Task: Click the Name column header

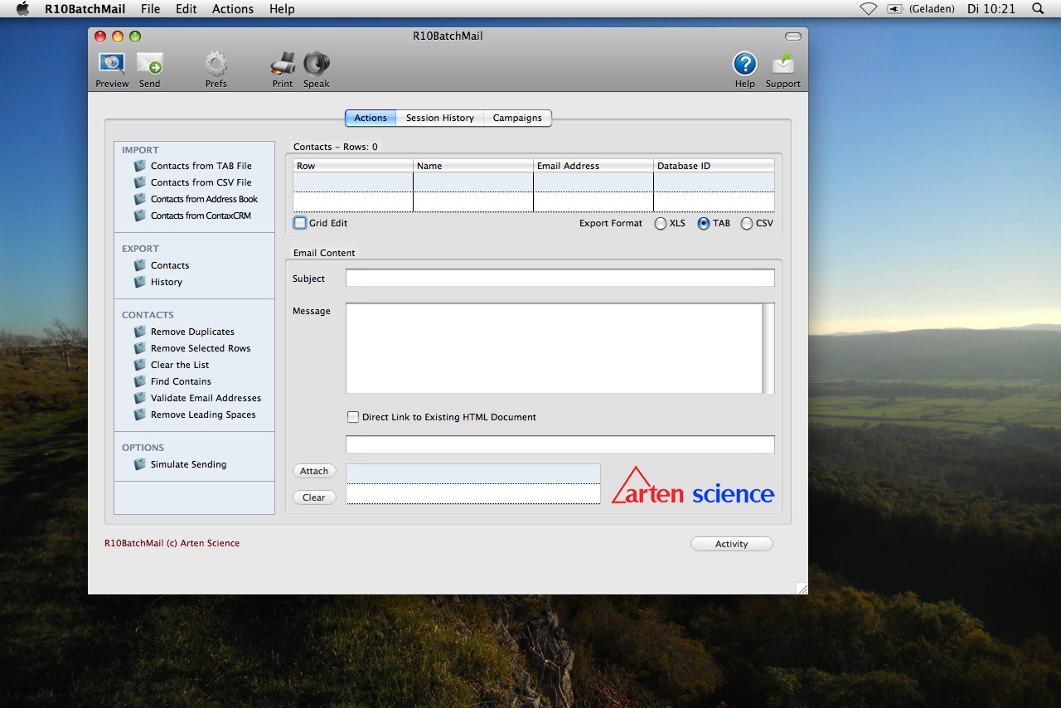Action: click(x=473, y=166)
